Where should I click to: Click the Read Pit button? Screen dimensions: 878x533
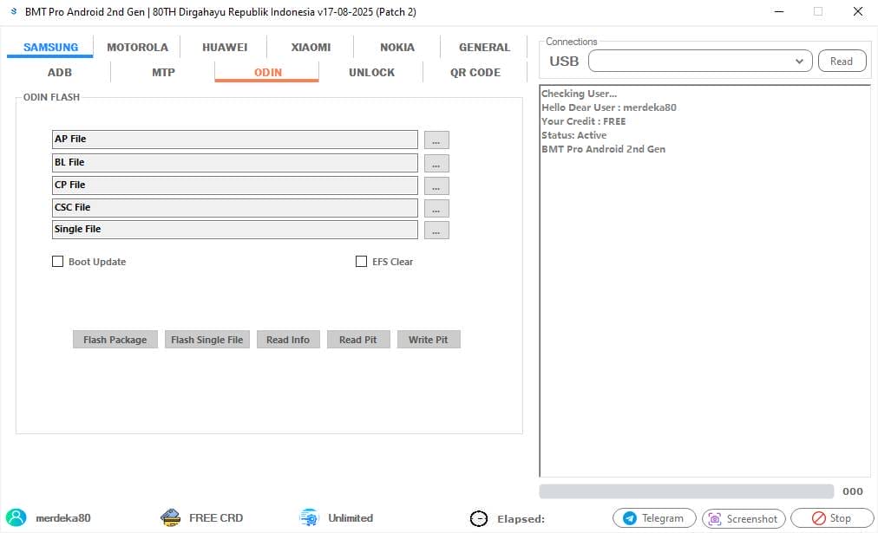click(357, 340)
